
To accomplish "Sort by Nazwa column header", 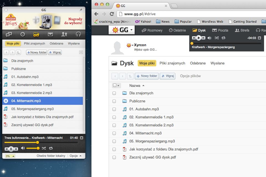I will (x=137, y=85).
